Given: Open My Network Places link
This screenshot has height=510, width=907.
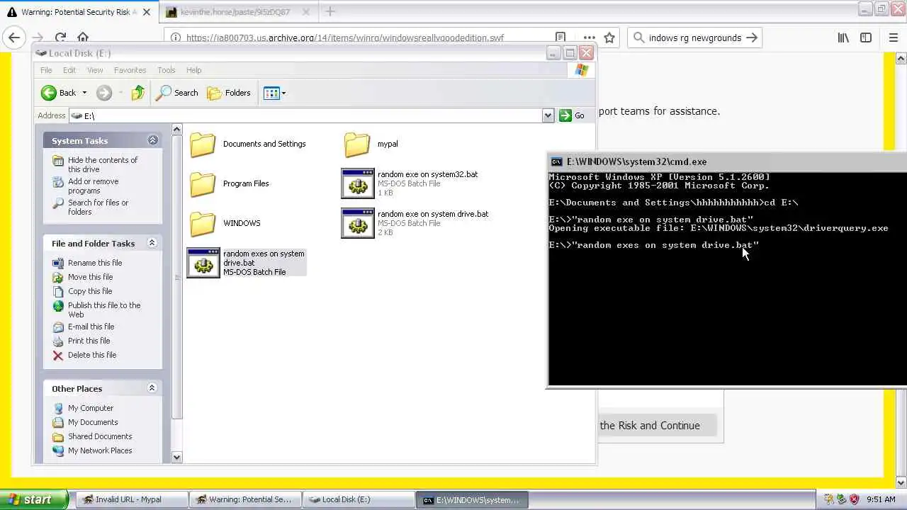Looking at the screenshot, I should click(x=100, y=450).
